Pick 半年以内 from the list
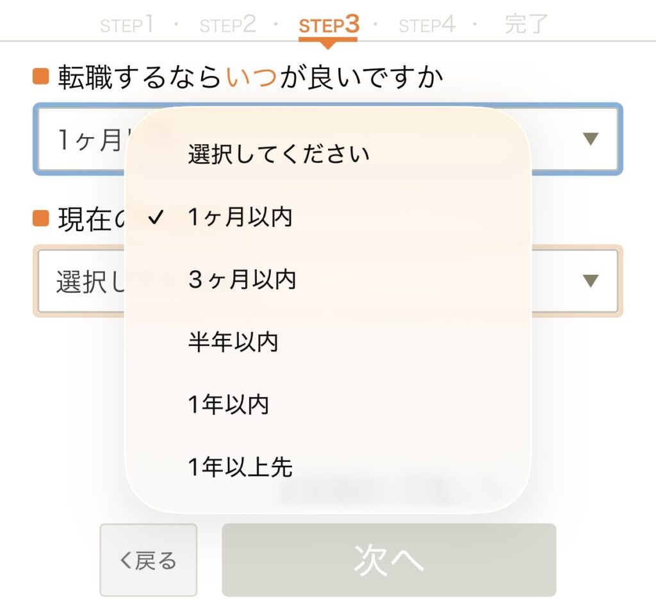The width and height of the screenshot is (656, 599). coord(233,343)
